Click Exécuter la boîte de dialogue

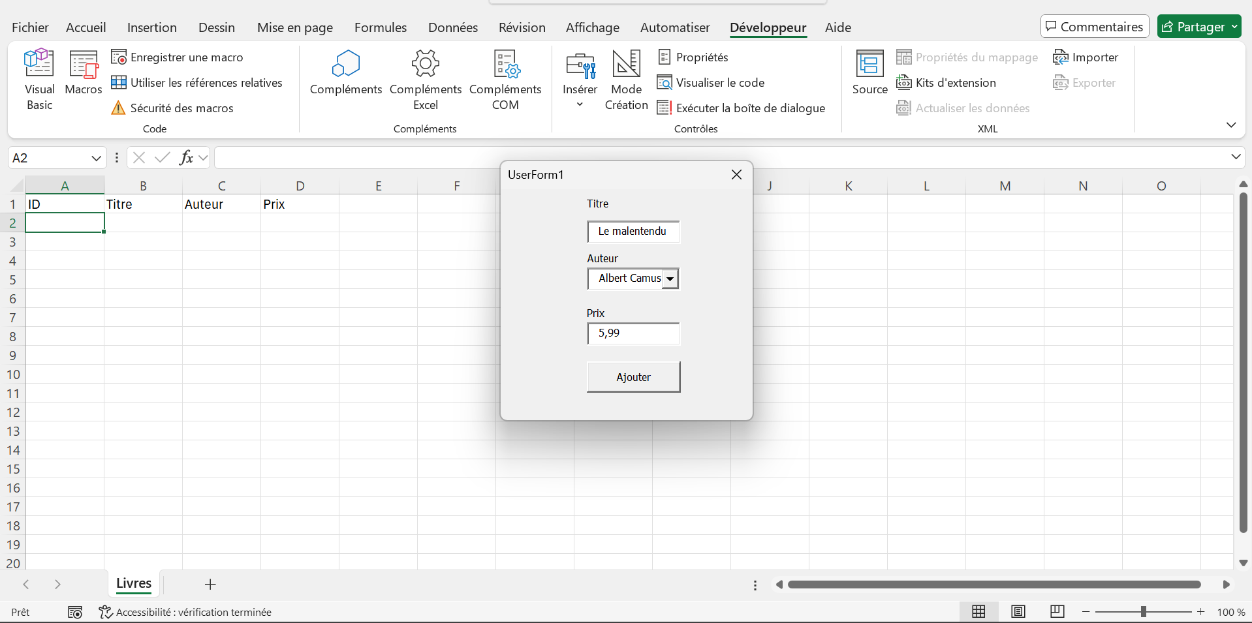[742, 108]
